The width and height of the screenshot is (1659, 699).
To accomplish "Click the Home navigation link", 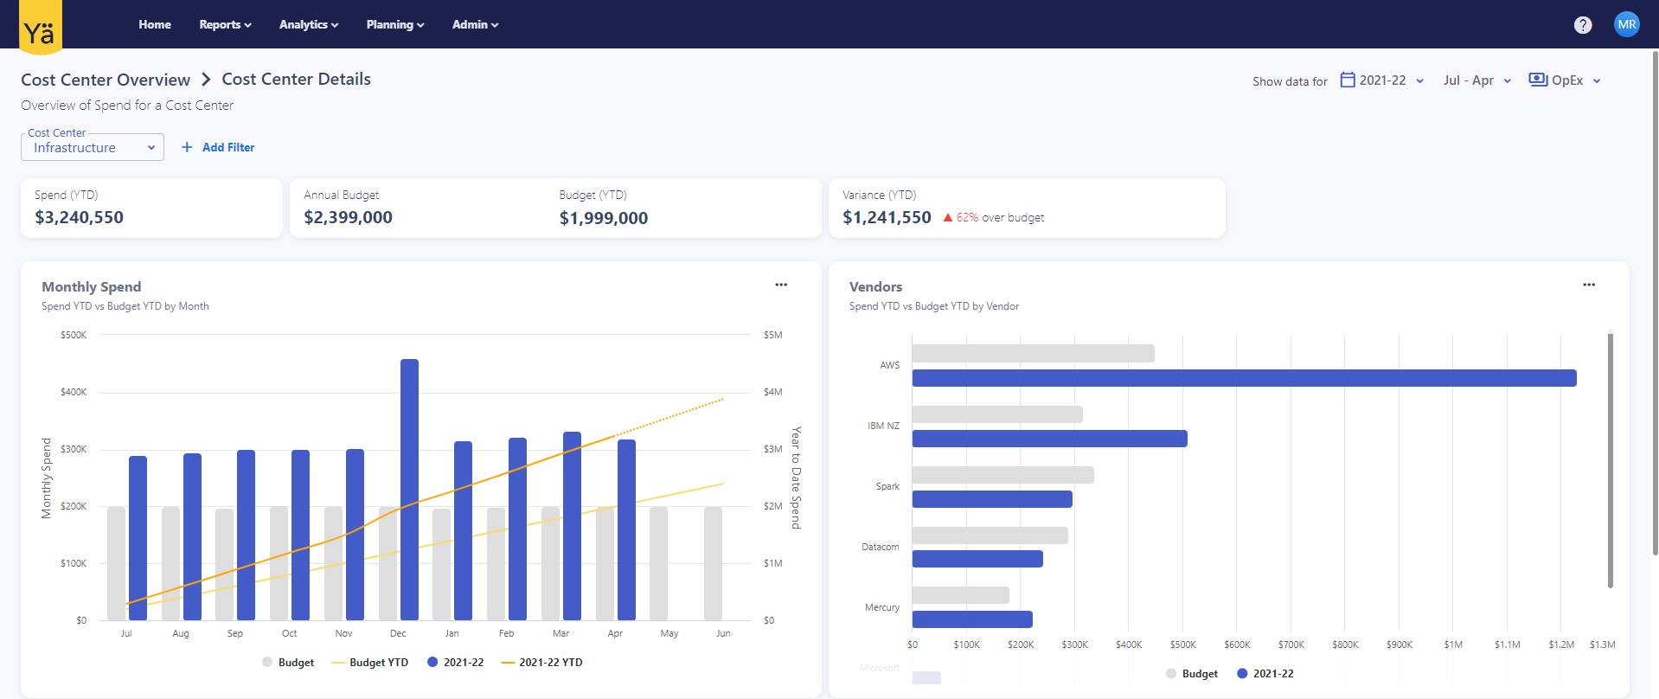I will click(x=155, y=24).
